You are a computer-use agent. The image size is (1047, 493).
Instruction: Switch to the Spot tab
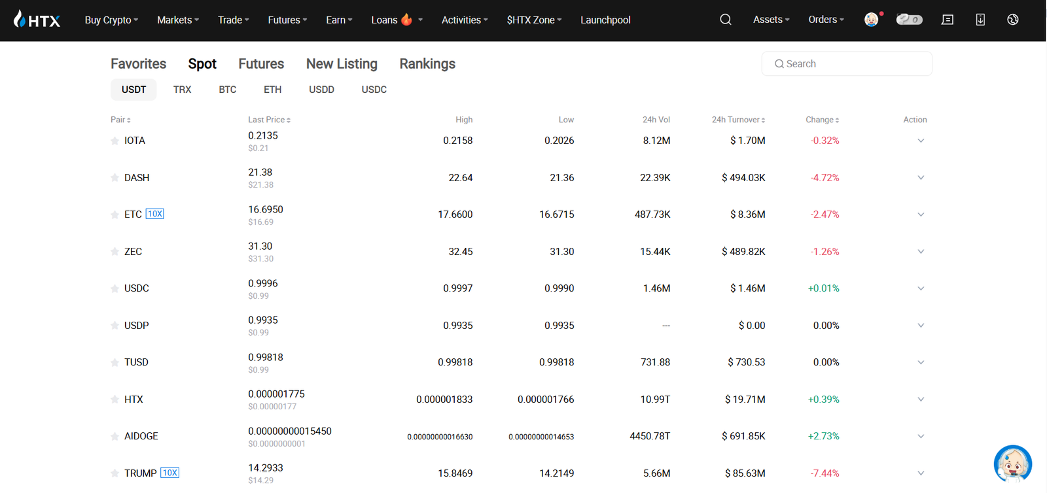click(x=202, y=63)
